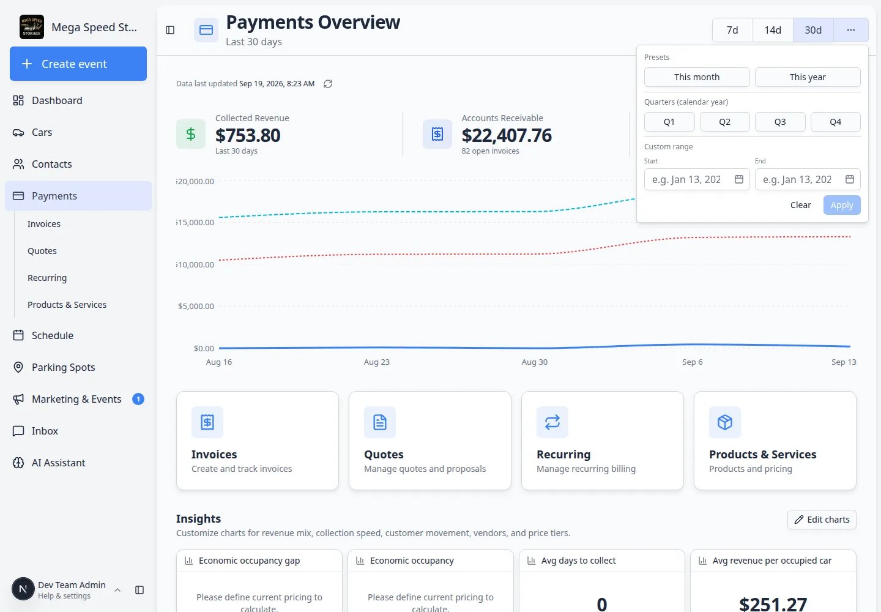Expand the Dev Team Admin user menu chevron
This screenshot has height=612, width=881.
pyautogui.click(x=117, y=590)
